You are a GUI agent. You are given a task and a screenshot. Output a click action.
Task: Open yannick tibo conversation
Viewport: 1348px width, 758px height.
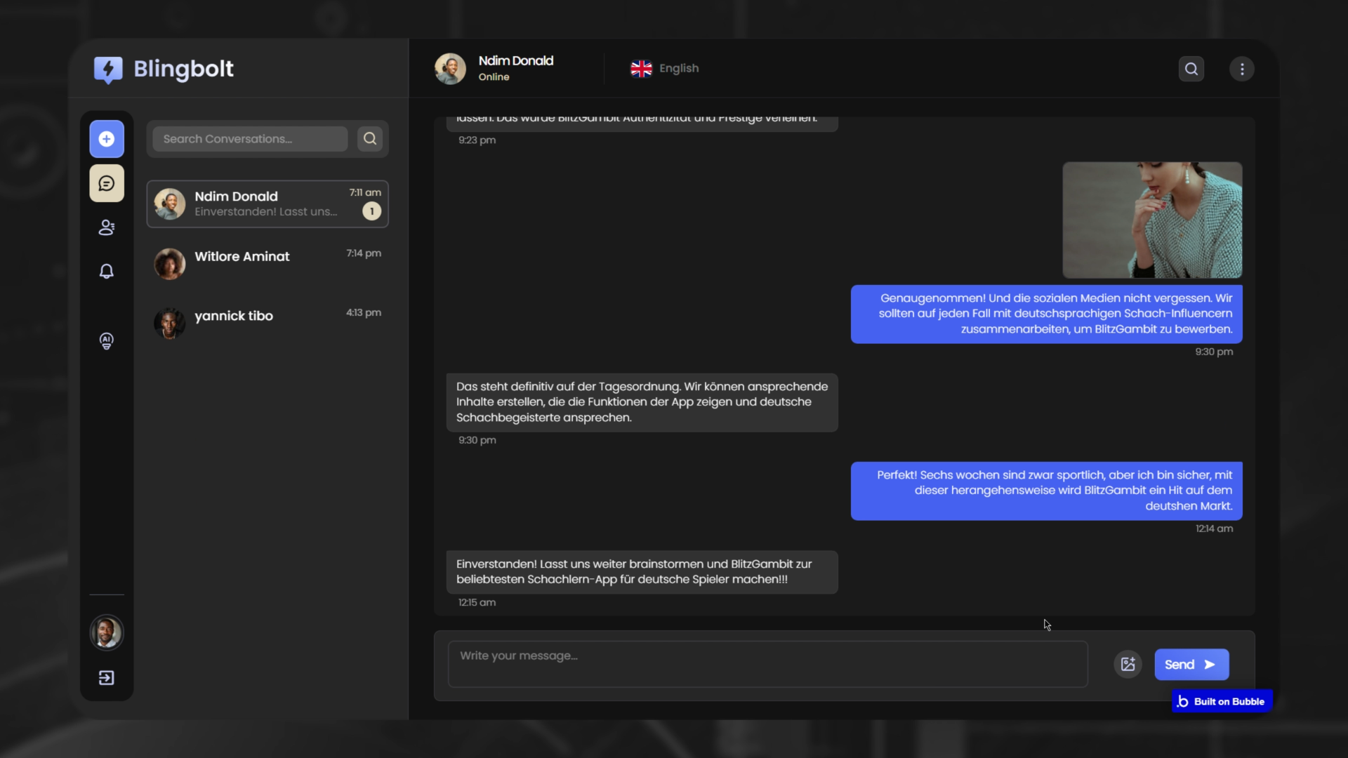tap(267, 323)
